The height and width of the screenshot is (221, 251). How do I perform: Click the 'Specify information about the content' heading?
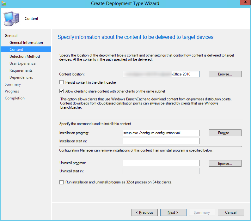[135, 37]
